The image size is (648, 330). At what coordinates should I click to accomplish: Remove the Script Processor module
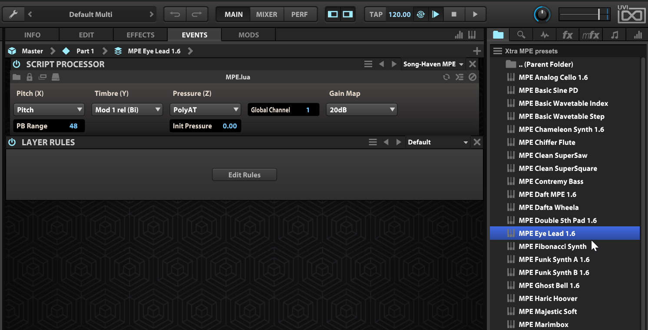click(473, 64)
